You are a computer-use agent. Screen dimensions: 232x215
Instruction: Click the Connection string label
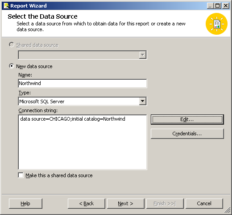coord(38,110)
